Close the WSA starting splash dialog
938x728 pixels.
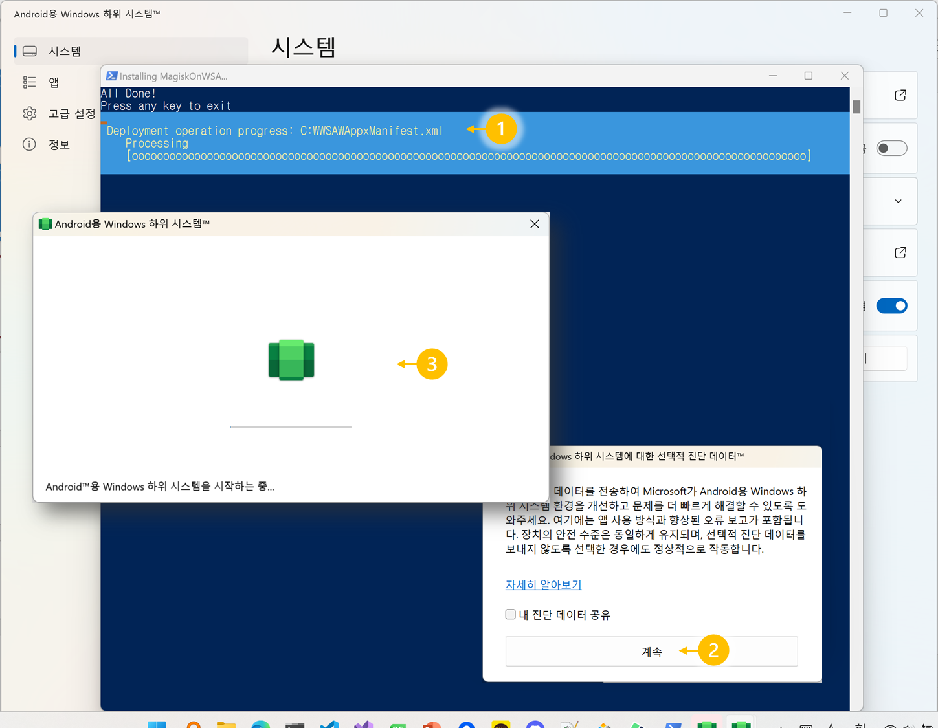coord(535,224)
